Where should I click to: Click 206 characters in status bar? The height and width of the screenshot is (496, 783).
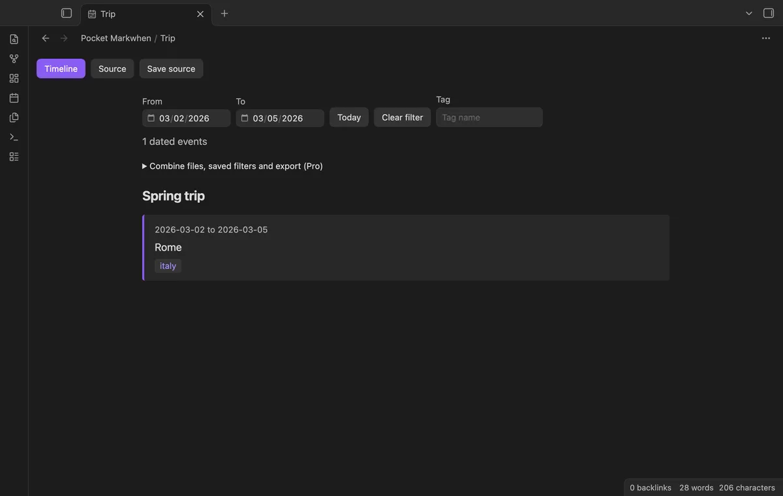pyautogui.click(x=747, y=488)
